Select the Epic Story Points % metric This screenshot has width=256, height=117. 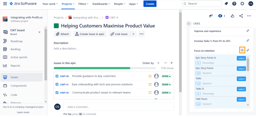pos(241,58)
